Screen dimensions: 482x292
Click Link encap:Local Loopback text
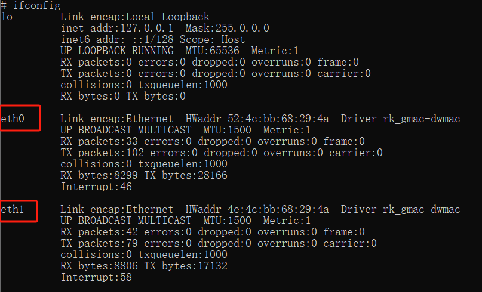[x=135, y=17]
